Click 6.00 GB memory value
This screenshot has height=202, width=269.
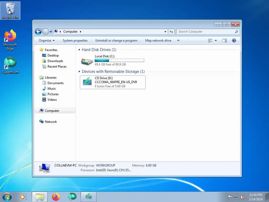(151, 165)
